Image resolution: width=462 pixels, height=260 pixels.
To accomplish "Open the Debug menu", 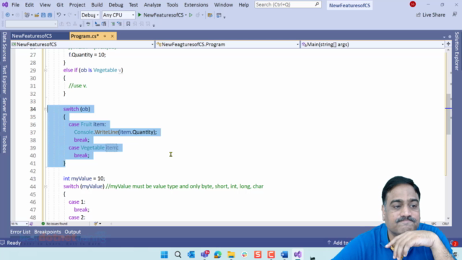I will coord(115,5).
